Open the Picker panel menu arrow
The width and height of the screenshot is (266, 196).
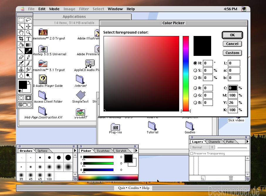click(x=136, y=150)
